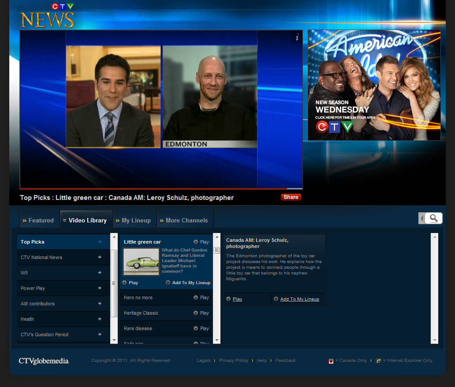Open the video info icon
This screenshot has width=455, height=387.
(x=297, y=38)
